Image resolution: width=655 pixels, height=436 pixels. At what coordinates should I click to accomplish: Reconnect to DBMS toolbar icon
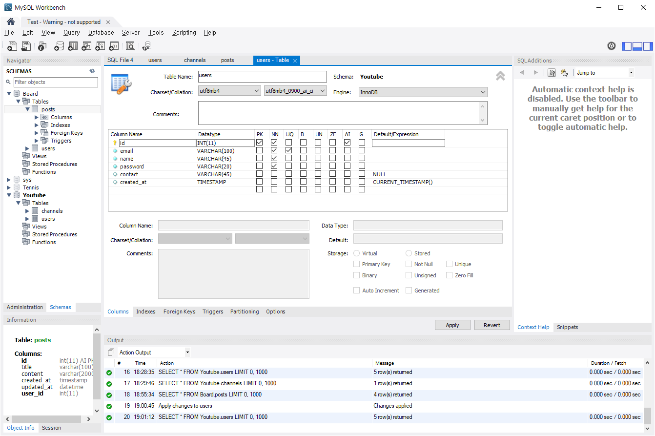click(146, 46)
